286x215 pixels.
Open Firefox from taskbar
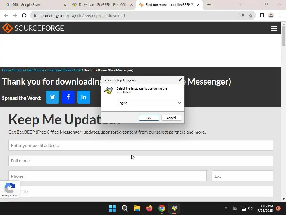149,208
